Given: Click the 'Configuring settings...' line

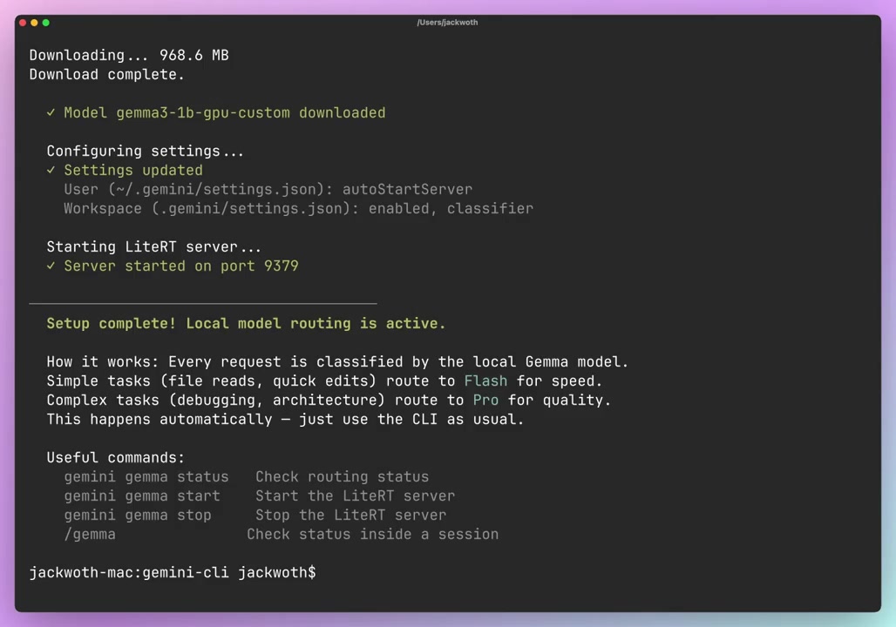Looking at the screenshot, I should (x=146, y=152).
